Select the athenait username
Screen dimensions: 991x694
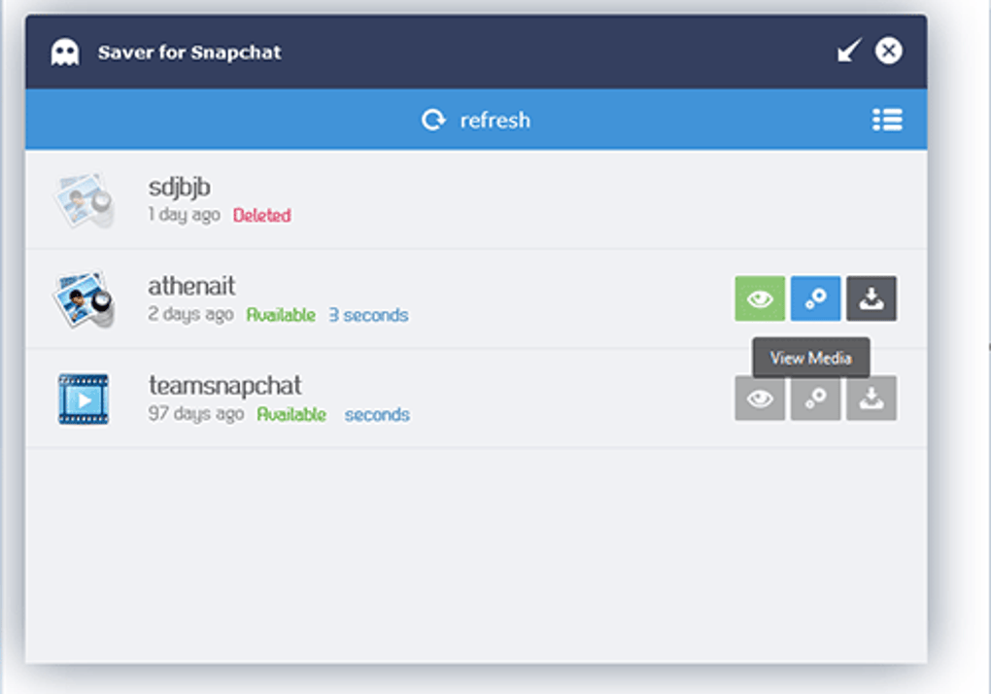(191, 287)
